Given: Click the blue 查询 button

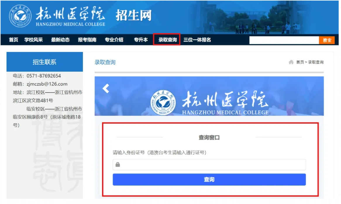Looking at the screenshot, I should click(209, 179).
